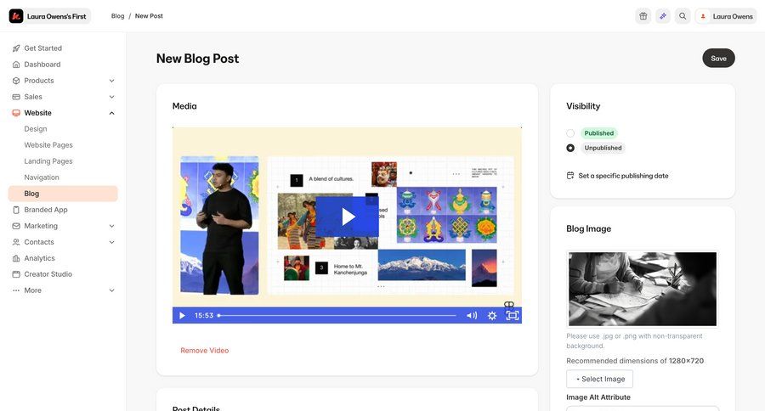This screenshot has width=765, height=411.
Task: Open video settings gear icon
Action: [492, 315]
